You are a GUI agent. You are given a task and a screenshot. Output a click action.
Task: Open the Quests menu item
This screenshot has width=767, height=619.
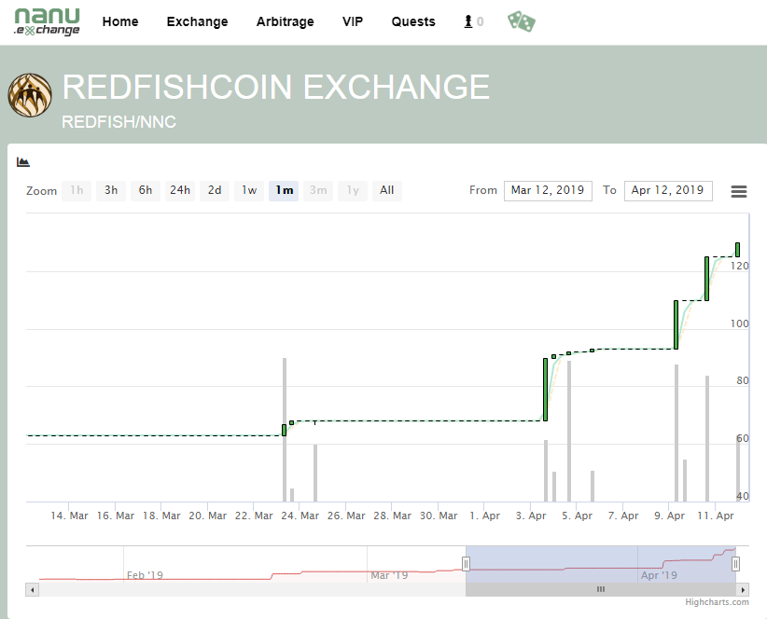(413, 21)
